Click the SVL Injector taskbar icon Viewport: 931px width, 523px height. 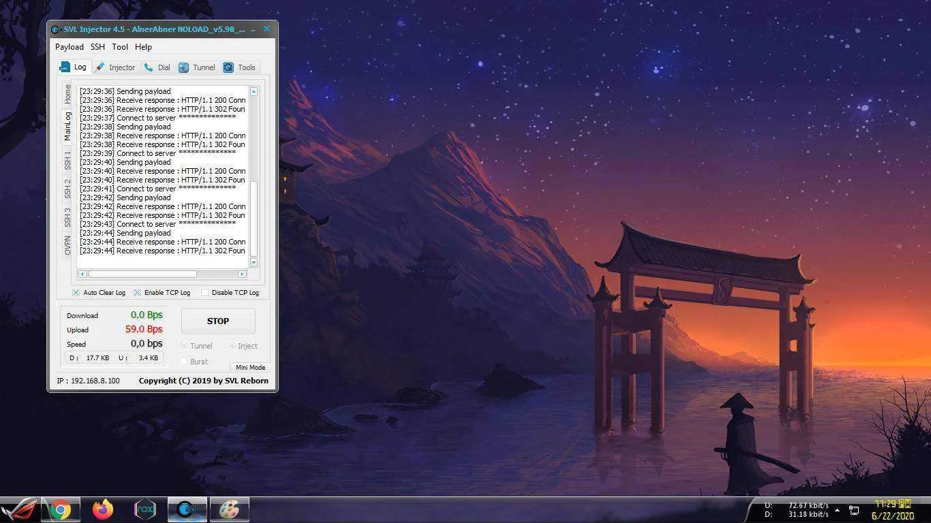tap(187, 509)
